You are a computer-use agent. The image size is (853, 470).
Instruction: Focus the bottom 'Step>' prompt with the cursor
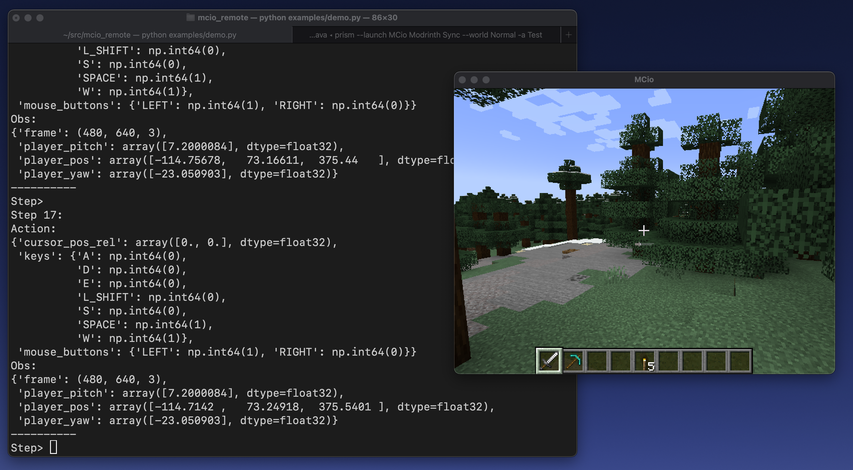point(34,447)
